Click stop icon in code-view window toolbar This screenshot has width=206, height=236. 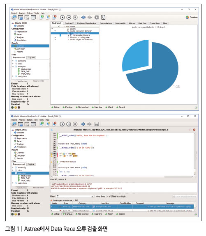point(75,124)
